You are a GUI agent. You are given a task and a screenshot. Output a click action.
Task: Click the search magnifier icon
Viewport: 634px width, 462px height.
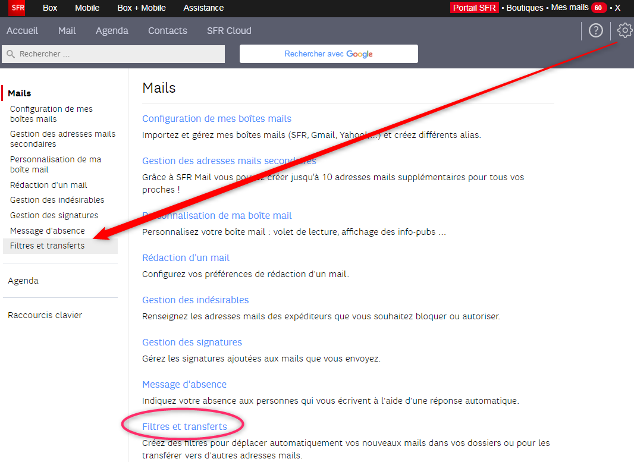(10, 54)
